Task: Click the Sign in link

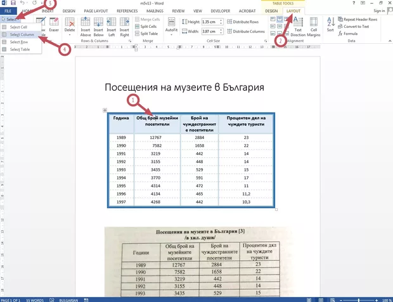Action: (x=379, y=11)
